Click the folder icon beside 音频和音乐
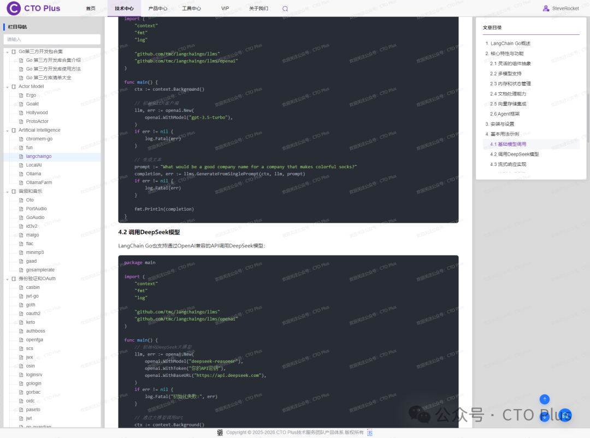This screenshot has width=590, height=438. click(x=14, y=192)
